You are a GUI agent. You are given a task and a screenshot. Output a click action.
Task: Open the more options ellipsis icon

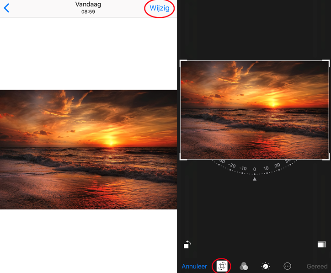[x=287, y=266]
